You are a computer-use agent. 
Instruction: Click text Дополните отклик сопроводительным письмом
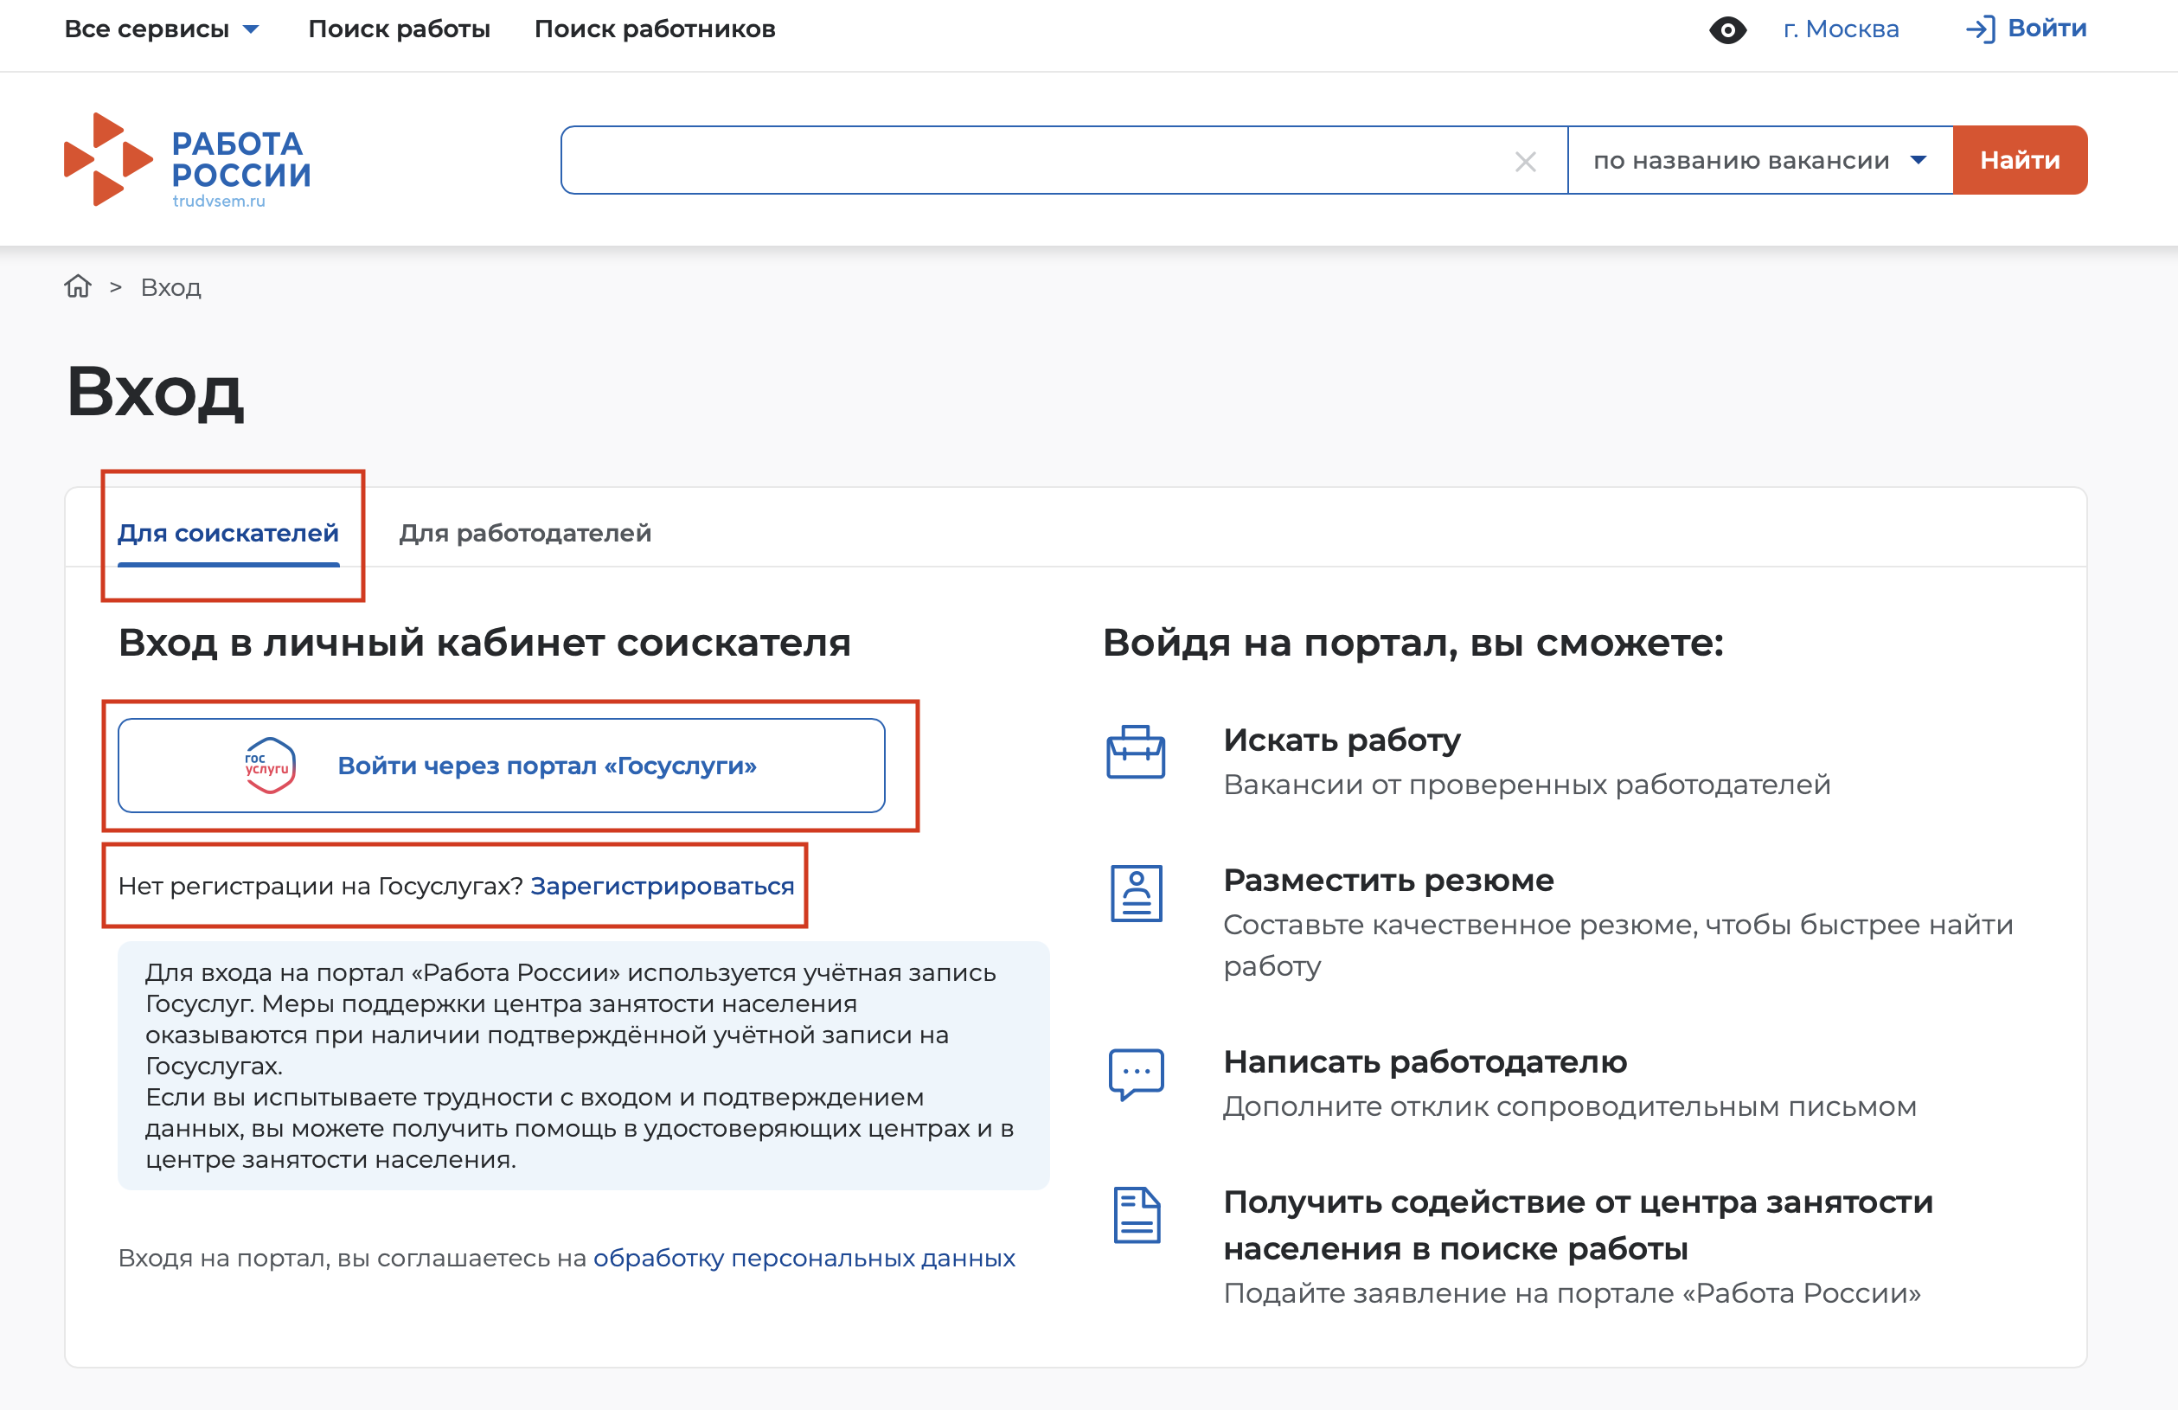coord(1569,1106)
